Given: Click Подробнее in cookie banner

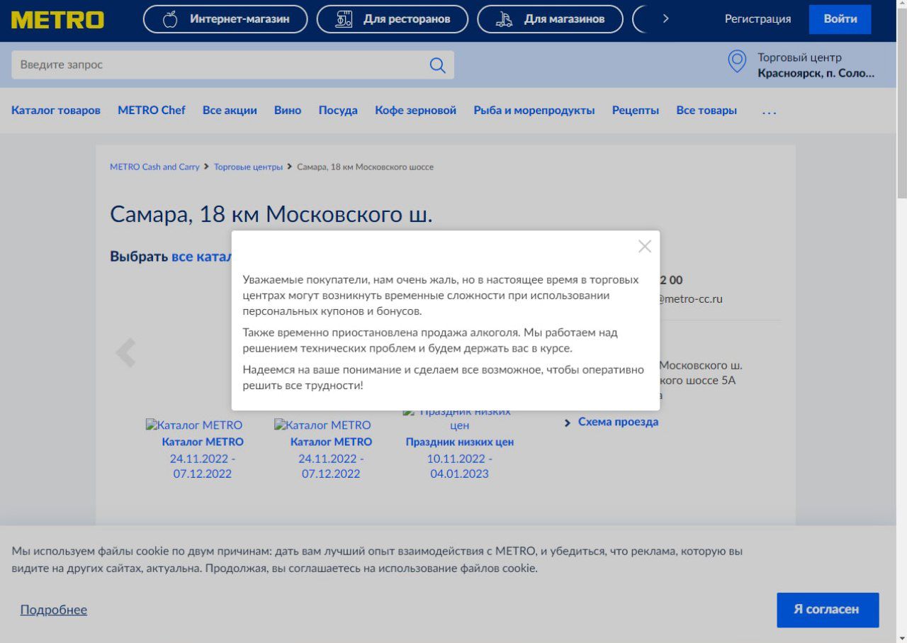Looking at the screenshot, I should point(54,610).
